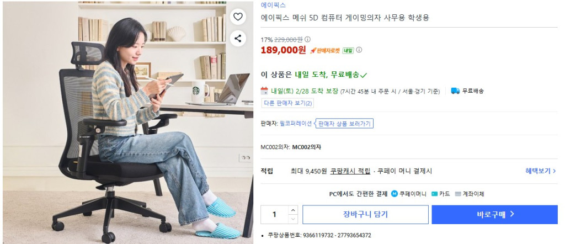The height and width of the screenshot is (244, 565).
Task: Click the 바로구매 buy now button
Action: click(495, 214)
